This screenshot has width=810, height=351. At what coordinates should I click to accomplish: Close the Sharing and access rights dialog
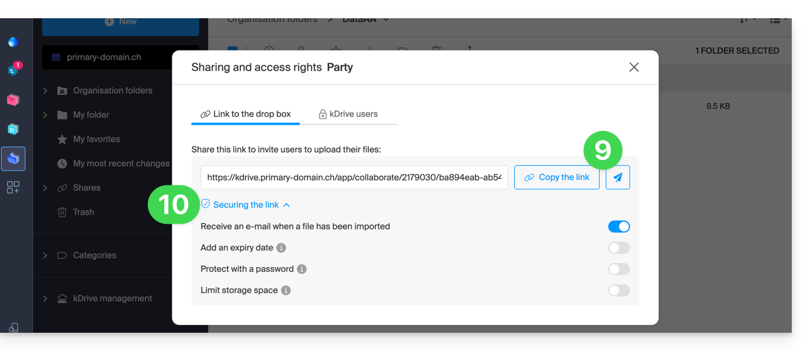point(634,67)
